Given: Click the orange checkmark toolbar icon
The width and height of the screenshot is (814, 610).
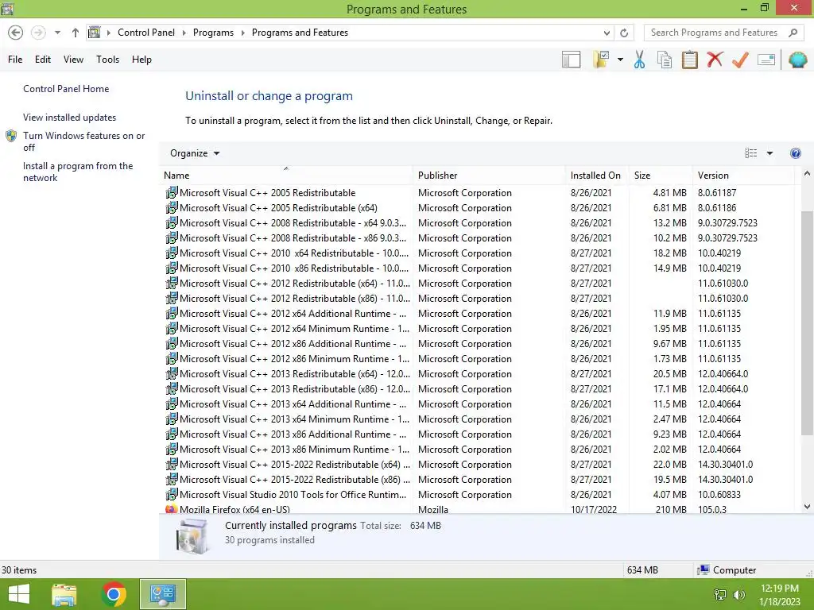Looking at the screenshot, I should pyautogui.click(x=740, y=60).
